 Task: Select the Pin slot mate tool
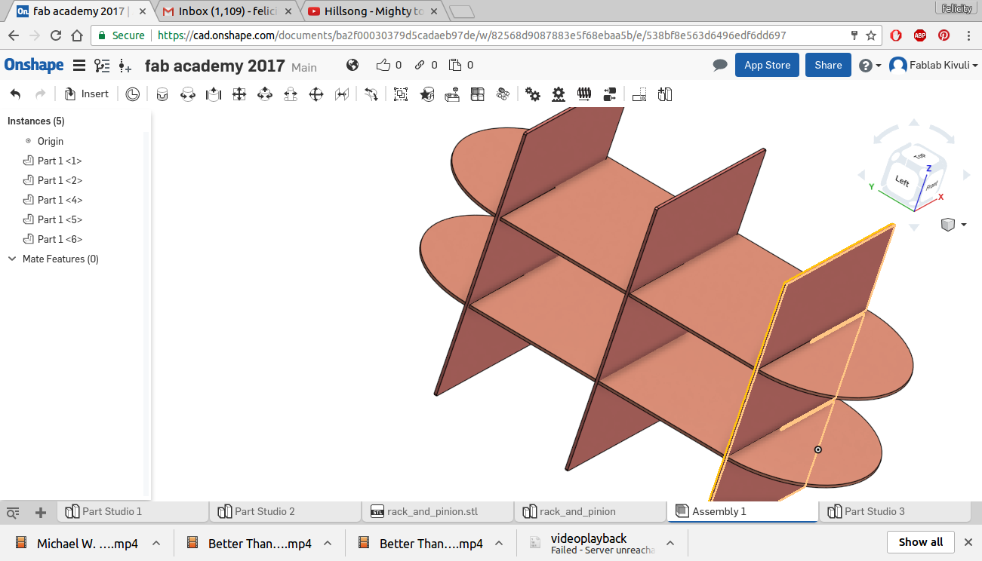(291, 94)
